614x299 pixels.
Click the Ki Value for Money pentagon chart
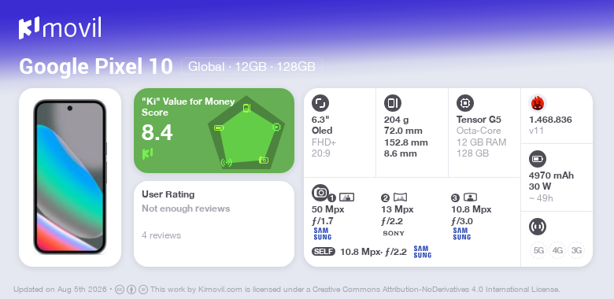[x=246, y=132]
